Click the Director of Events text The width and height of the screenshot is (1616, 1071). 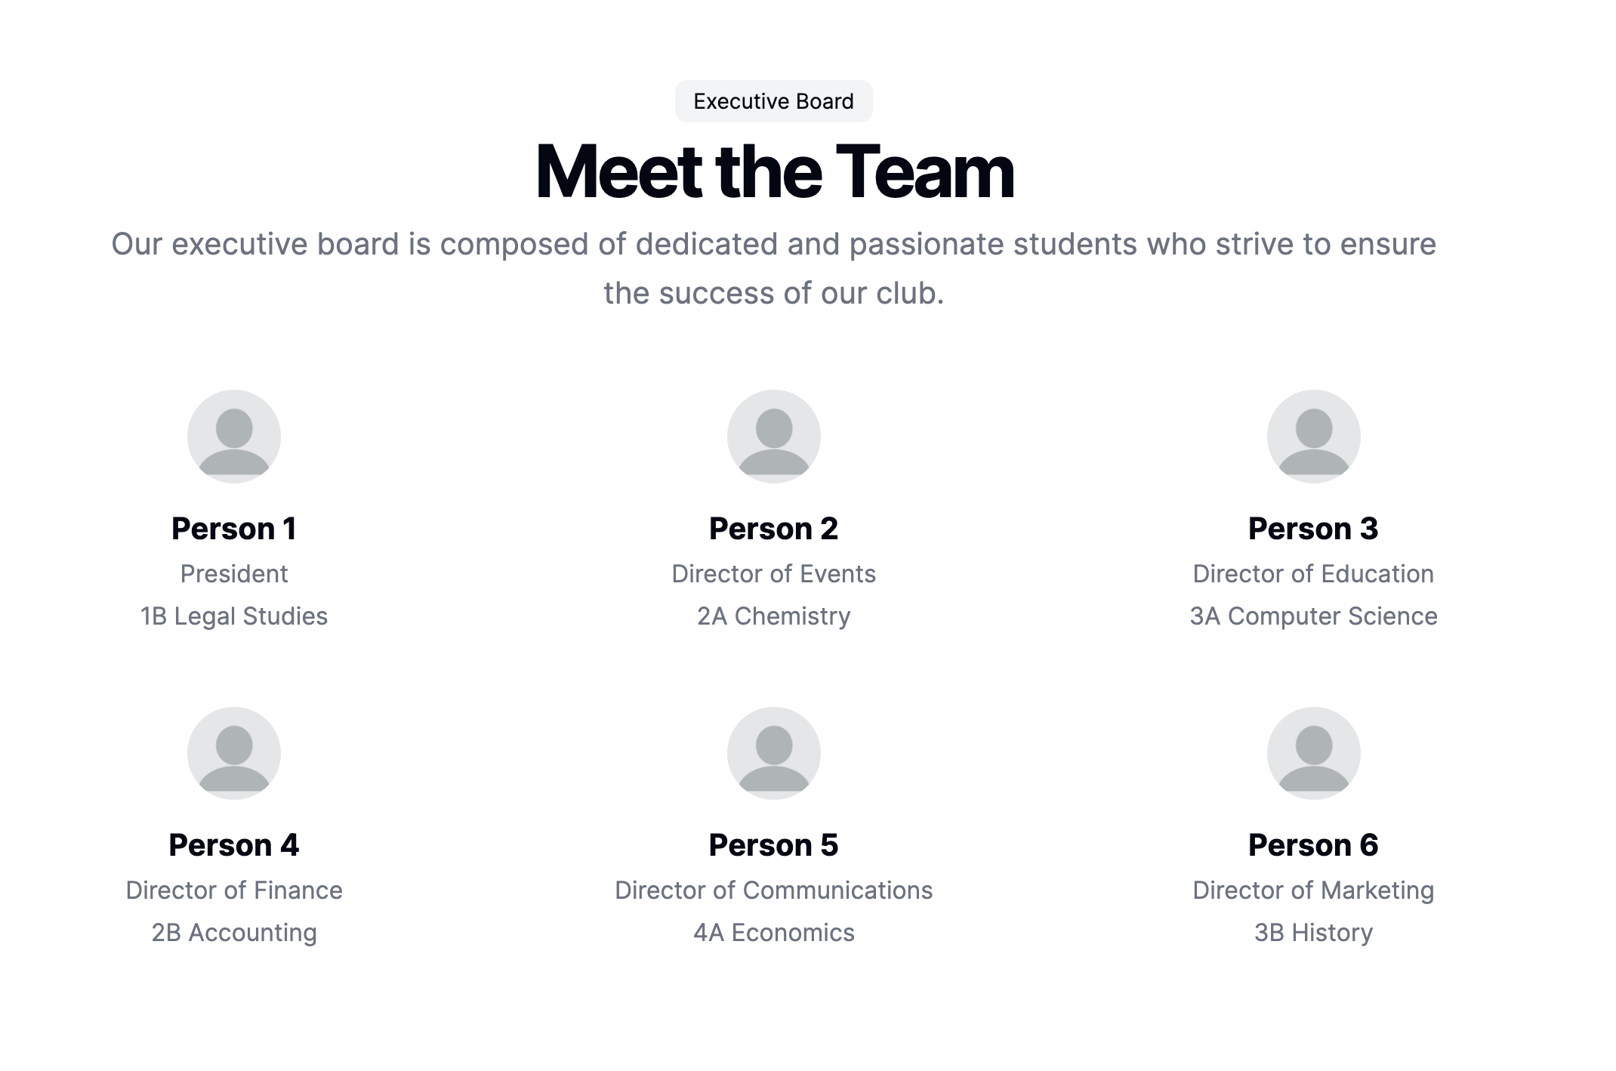(x=773, y=574)
